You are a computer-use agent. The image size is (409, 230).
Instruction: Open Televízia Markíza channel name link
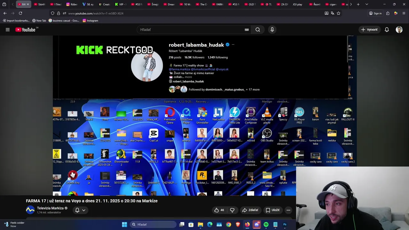coord(50,208)
